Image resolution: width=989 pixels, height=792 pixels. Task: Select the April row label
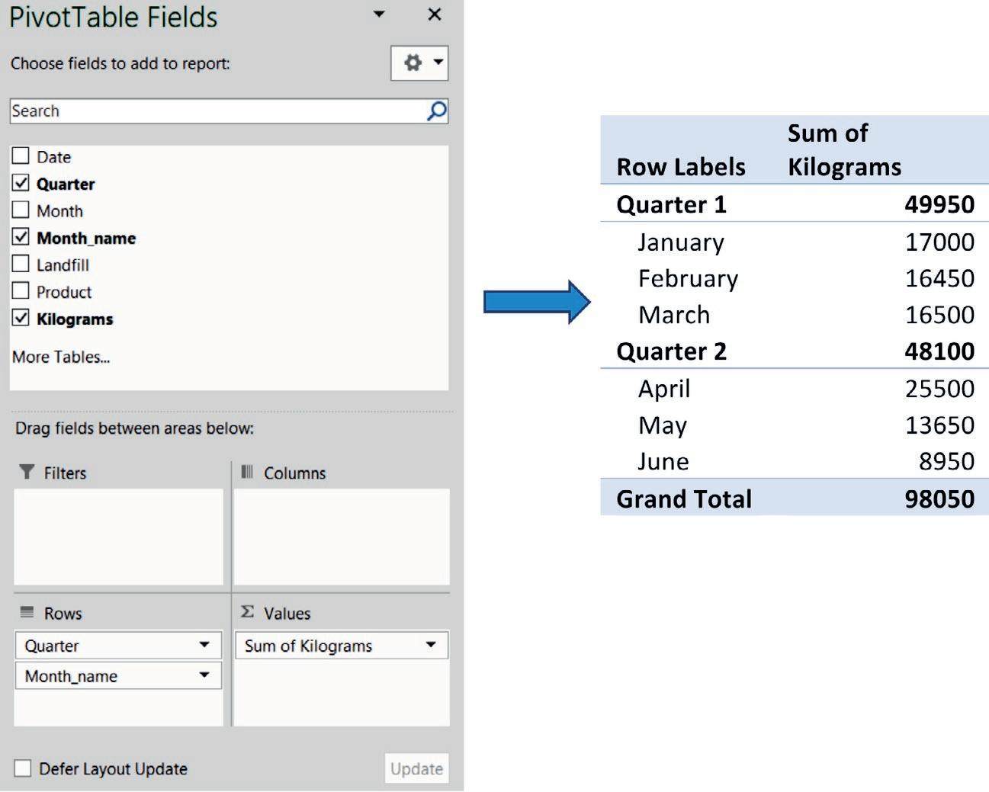[x=664, y=389]
